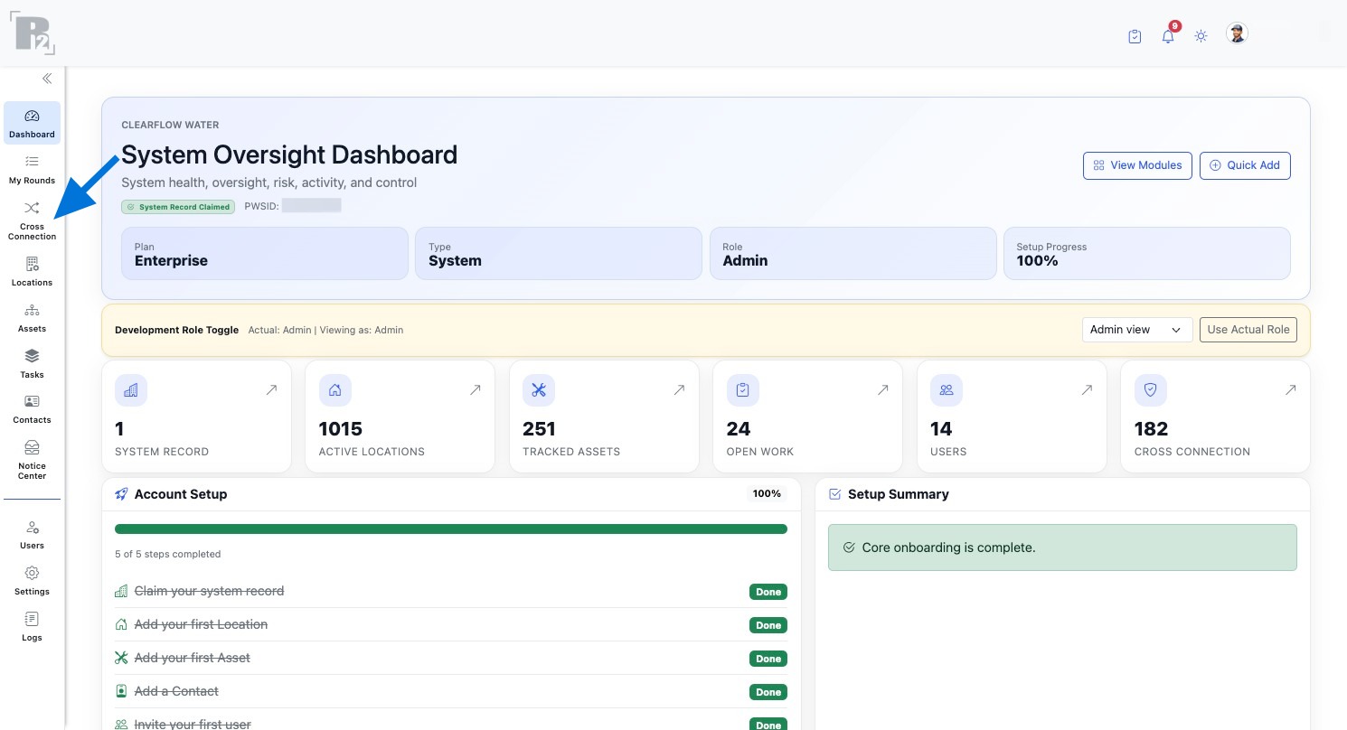
Task: Open the clipboard tasks icon in the header
Action: click(x=1135, y=36)
